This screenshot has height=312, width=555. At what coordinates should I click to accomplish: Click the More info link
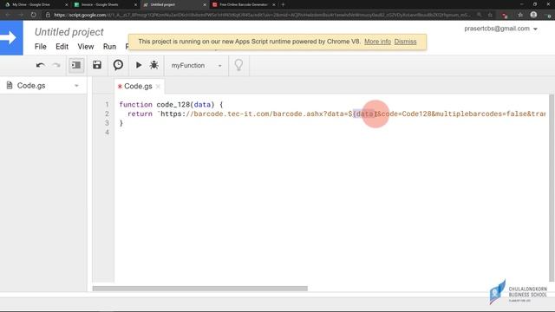(x=377, y=42)
